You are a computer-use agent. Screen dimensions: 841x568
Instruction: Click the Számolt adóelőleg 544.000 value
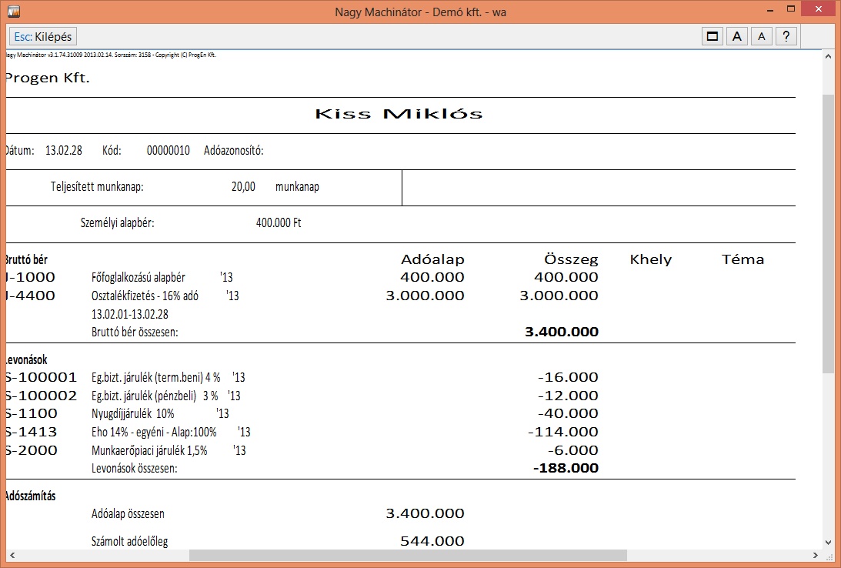point(432,541)
